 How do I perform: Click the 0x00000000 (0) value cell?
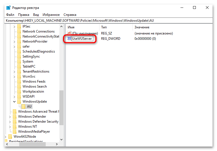click(x=145, y=39)
